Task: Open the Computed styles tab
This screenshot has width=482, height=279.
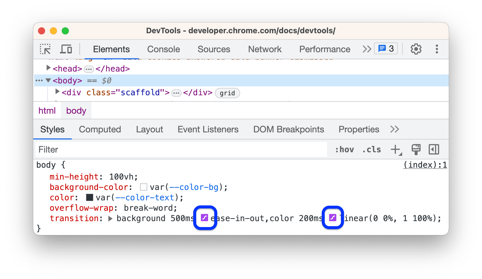Action: click(x=100, y=129)
